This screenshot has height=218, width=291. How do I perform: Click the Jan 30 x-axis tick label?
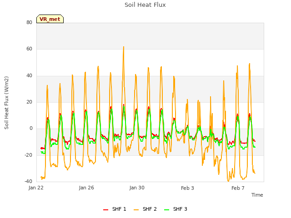pyautogui.click(x=137, y=188)
